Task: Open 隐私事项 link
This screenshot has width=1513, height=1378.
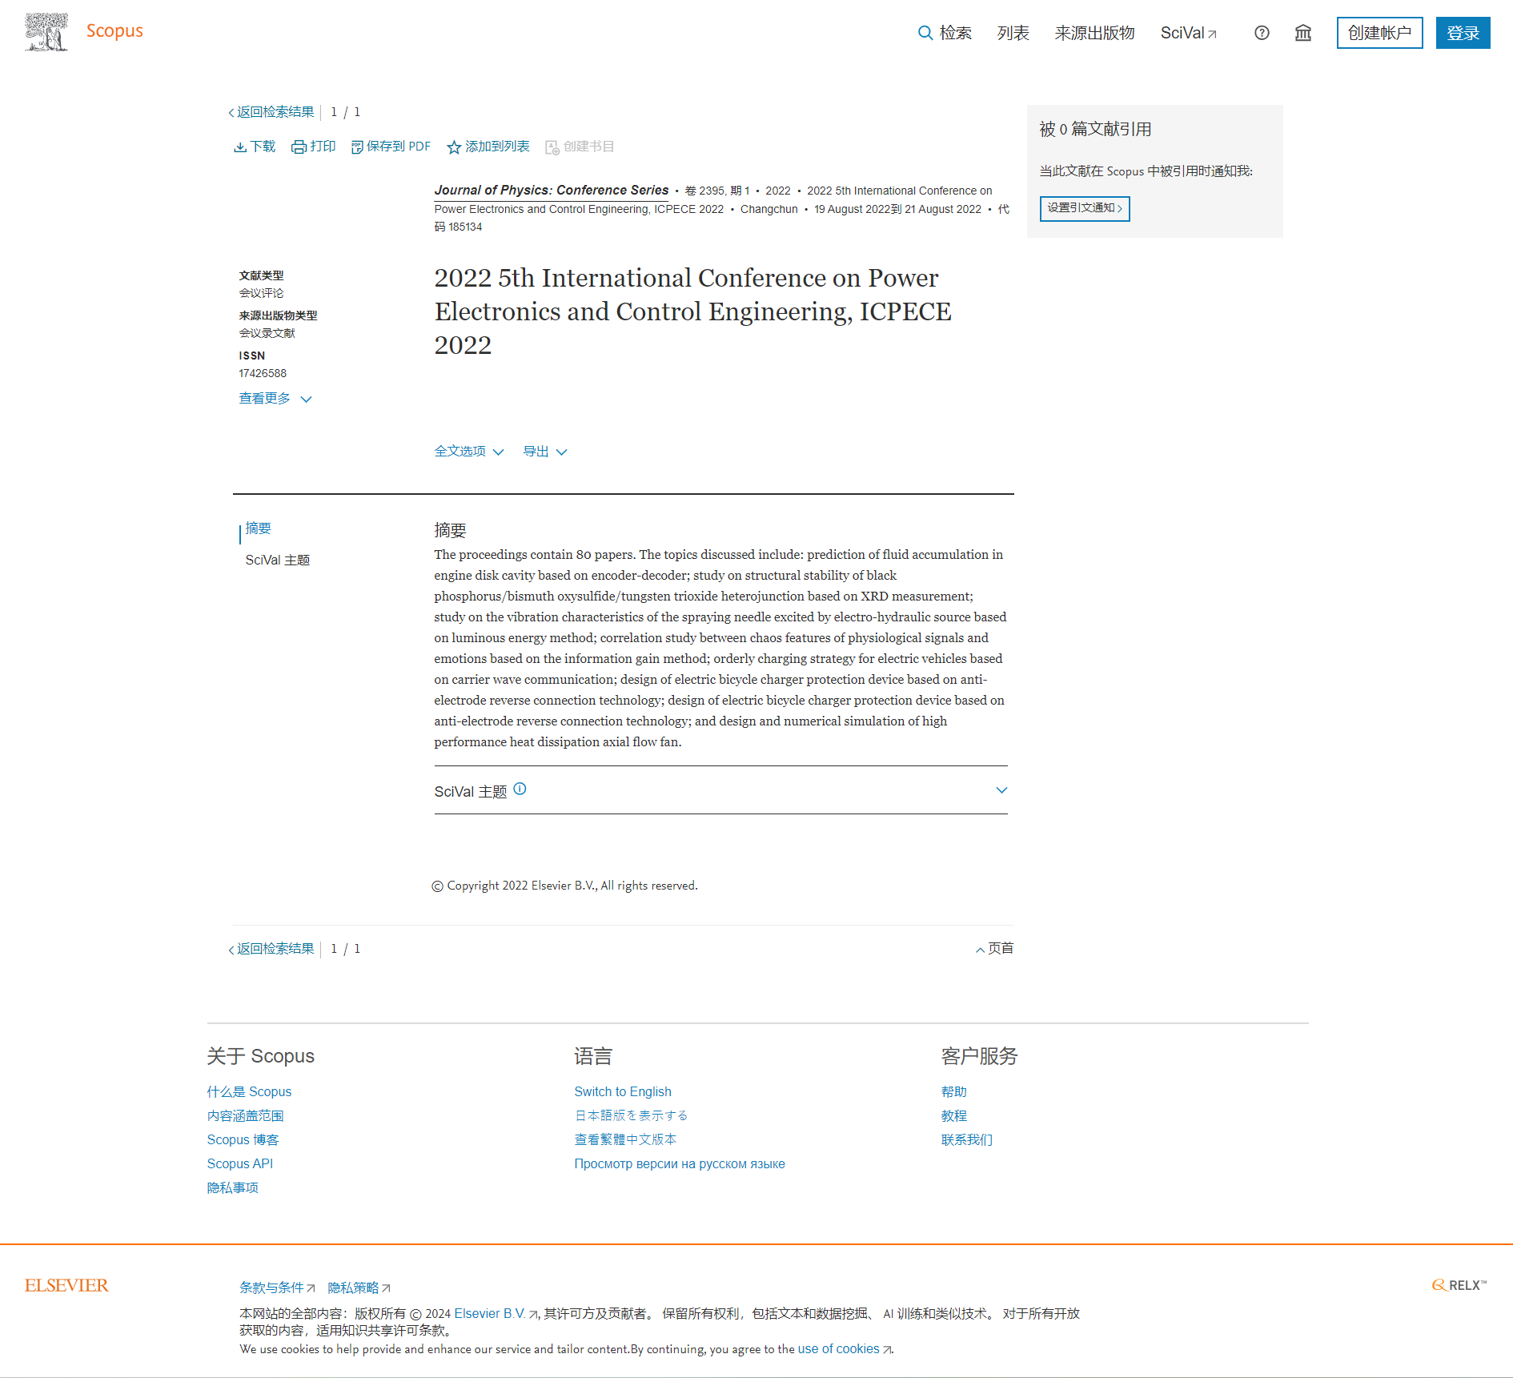Action: (232, 1187)
